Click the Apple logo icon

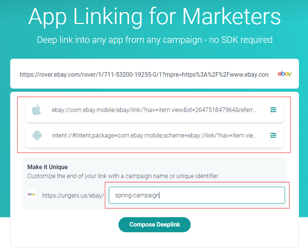tap(37, 110)
